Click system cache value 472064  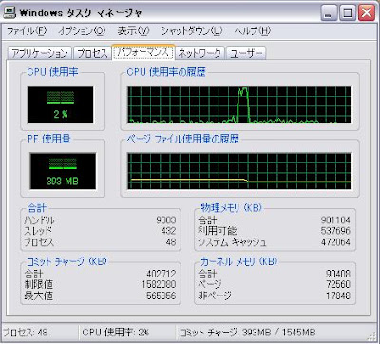point(335,242)
